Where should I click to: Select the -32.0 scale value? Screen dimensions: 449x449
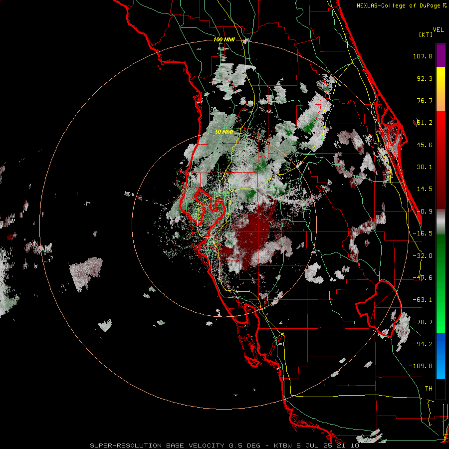[x=423, y=256]
